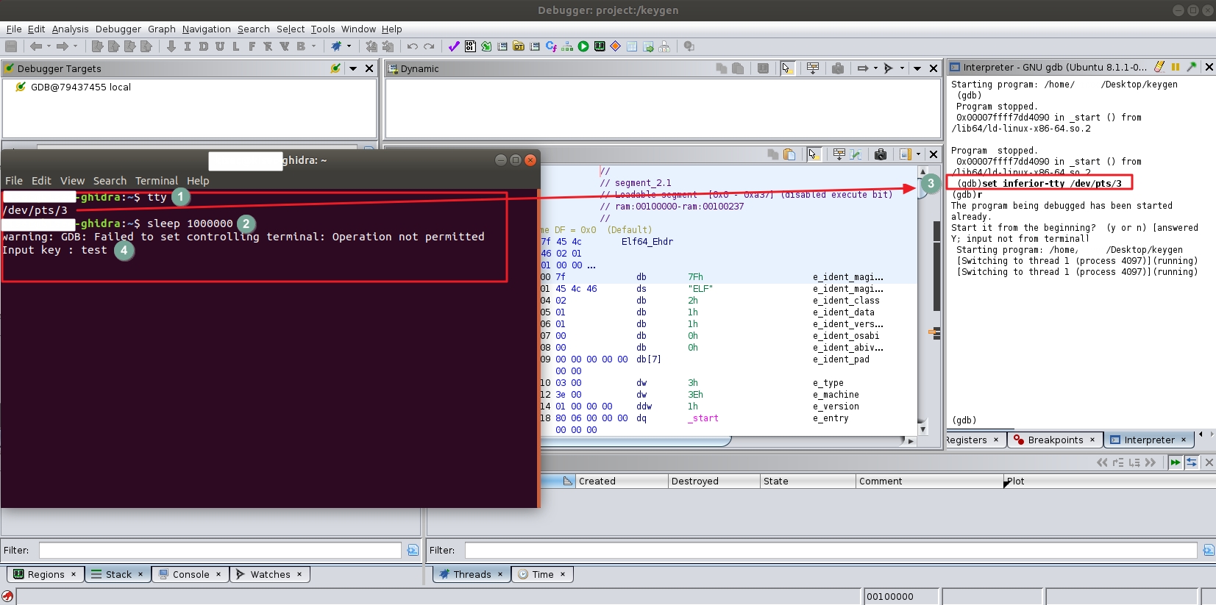Viewport: 1216px width, 605px height.
Task: Toggle selection cursor tool in Dynamic panel
Action: (787, 68)
